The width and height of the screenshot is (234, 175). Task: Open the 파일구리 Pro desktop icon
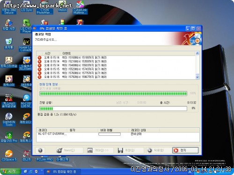(9, 137)
